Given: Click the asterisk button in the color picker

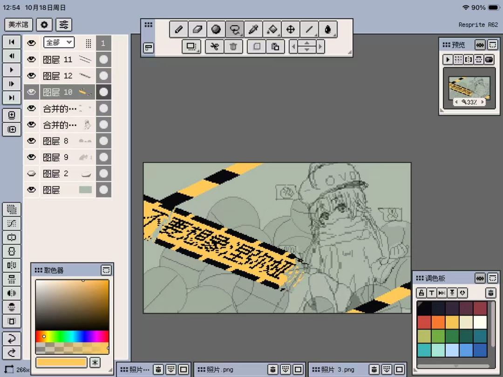Looking at the screenshot, I should point(95,363).
